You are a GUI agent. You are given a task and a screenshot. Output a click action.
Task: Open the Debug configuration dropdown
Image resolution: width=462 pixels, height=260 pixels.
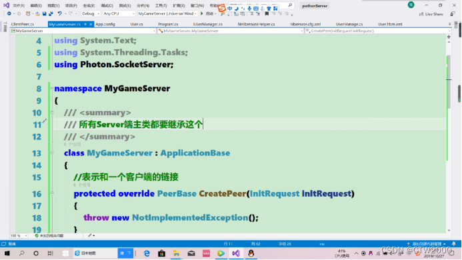pos(91,13)
